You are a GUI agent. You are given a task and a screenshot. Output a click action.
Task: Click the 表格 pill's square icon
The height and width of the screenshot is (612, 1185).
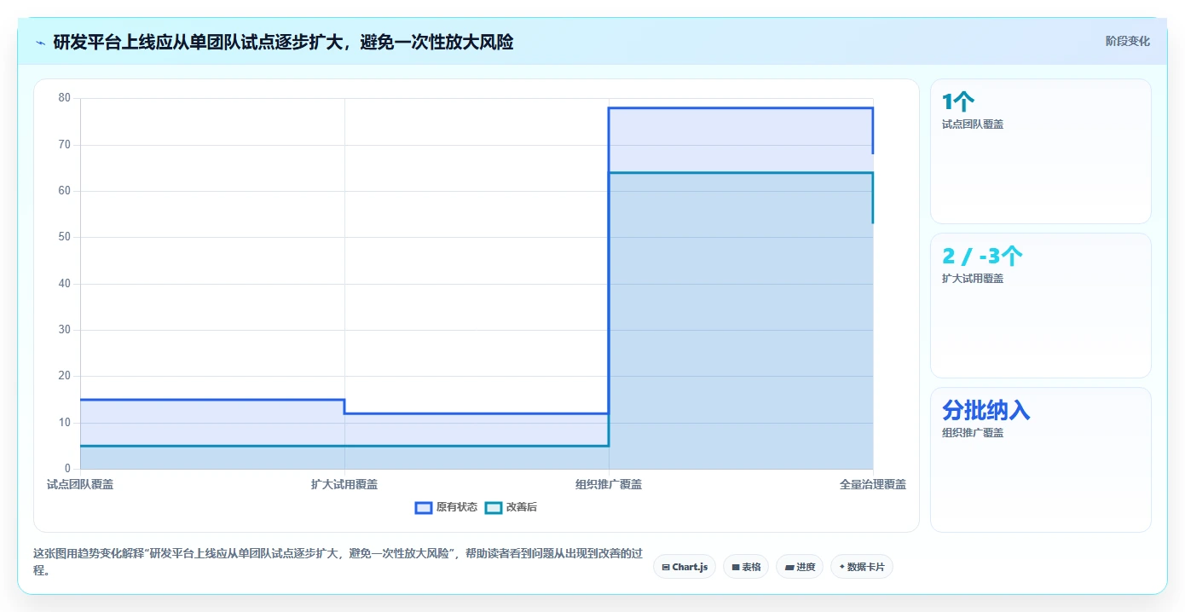coord(736,567)
